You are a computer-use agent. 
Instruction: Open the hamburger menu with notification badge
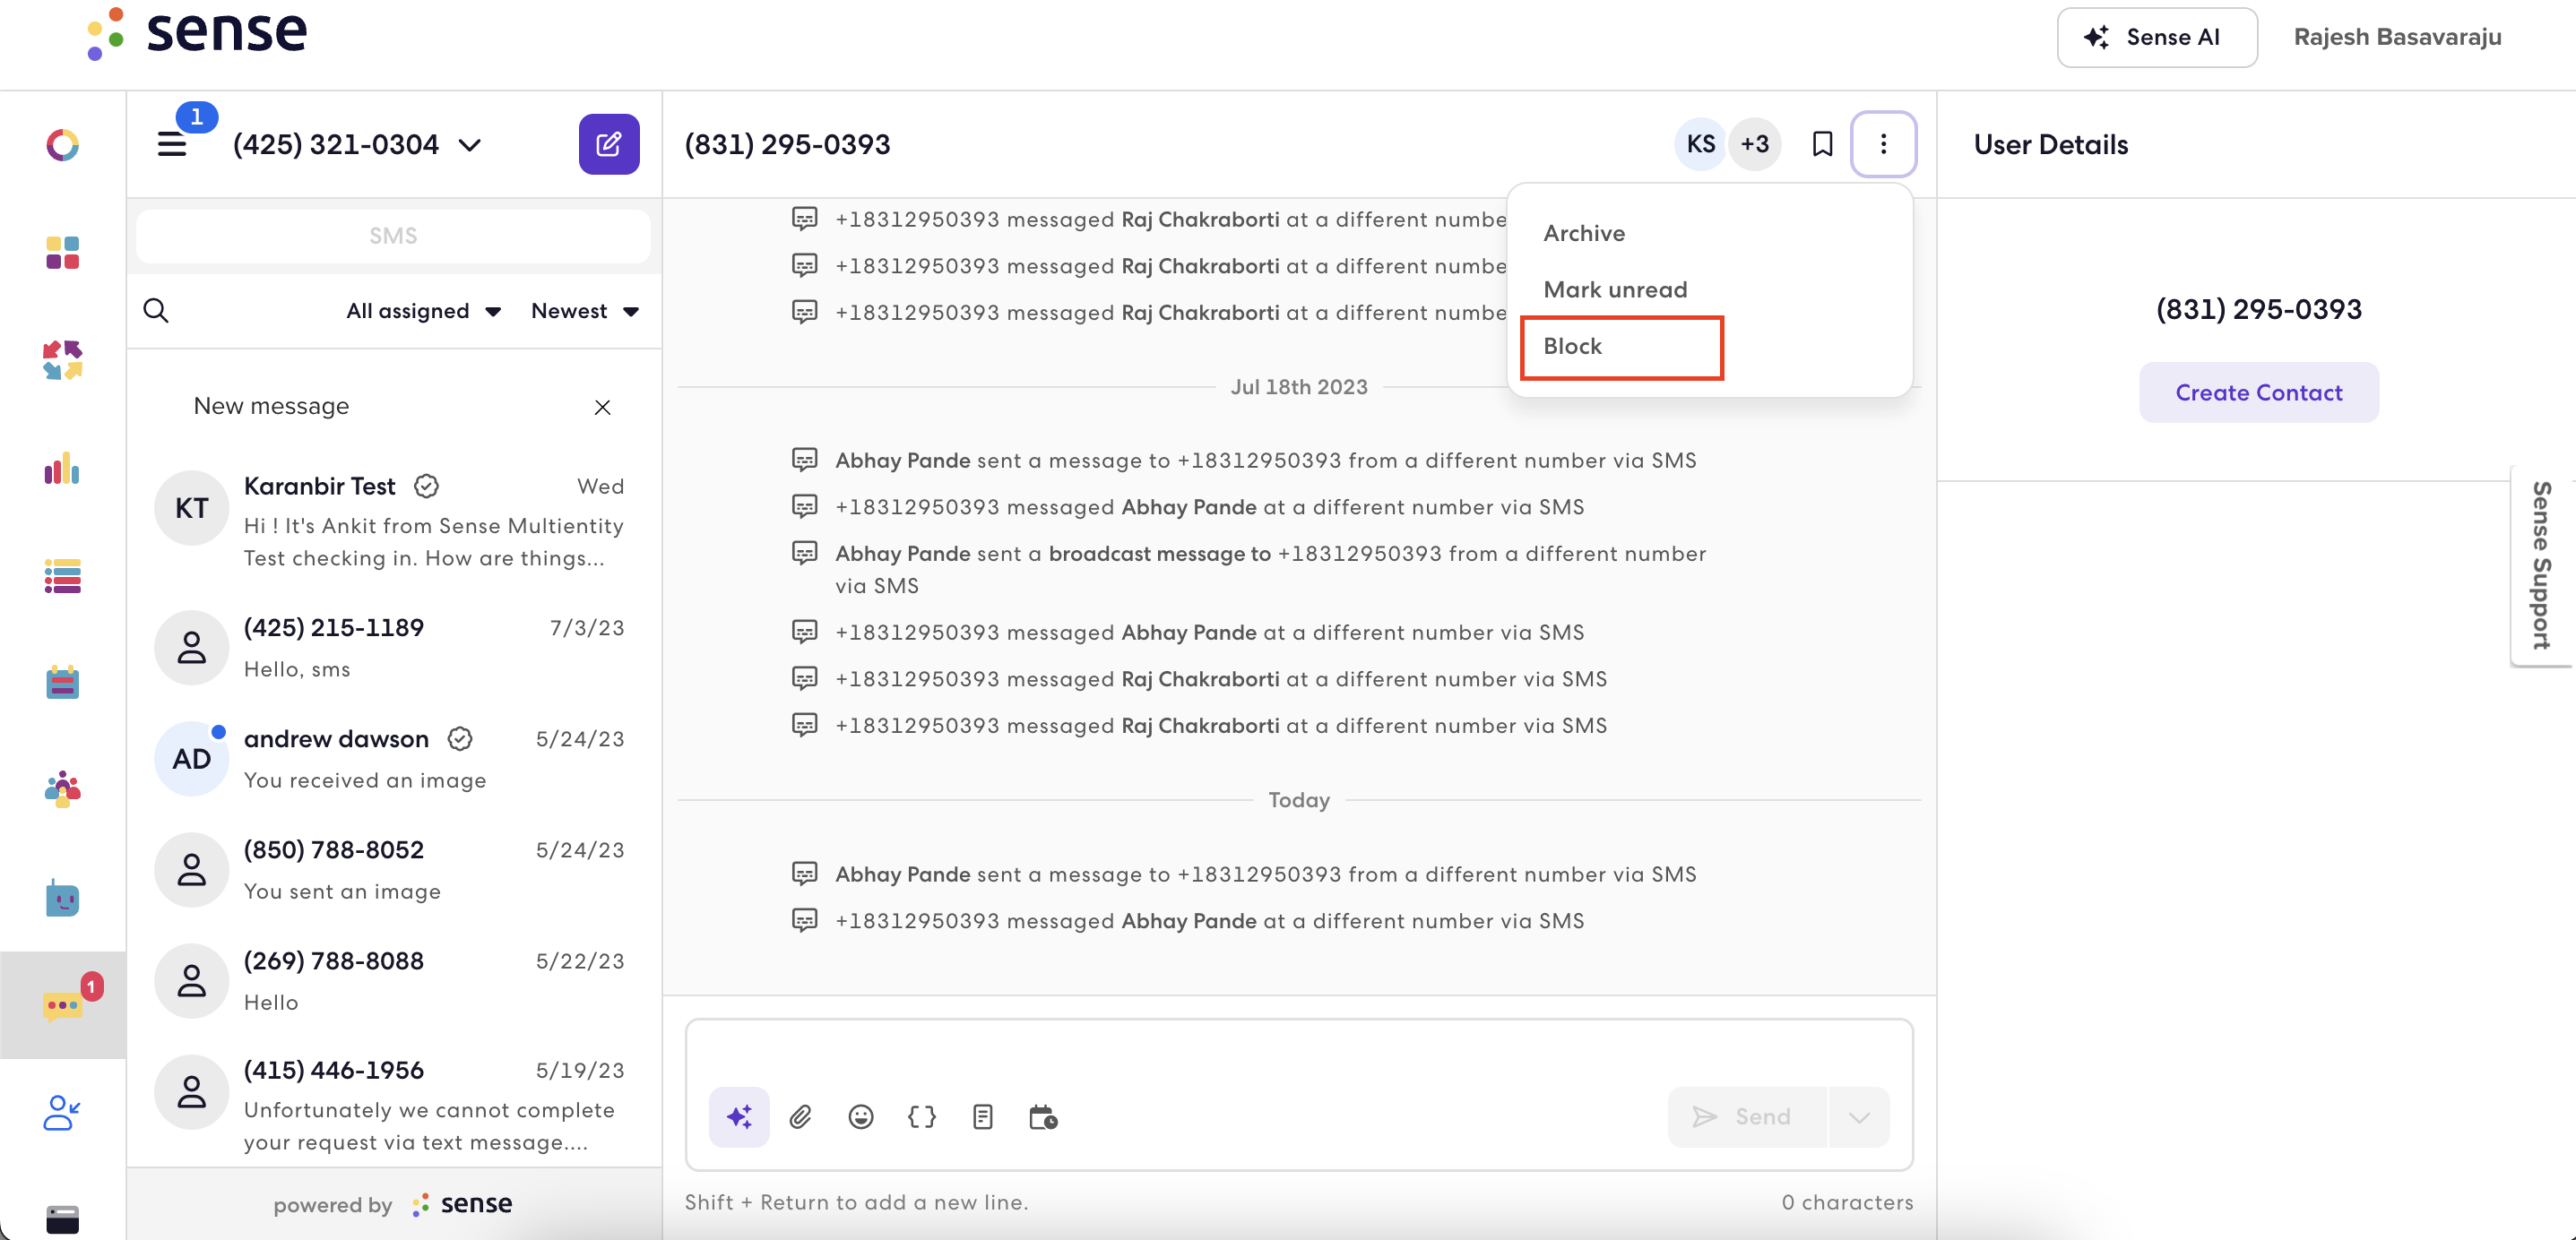pyautogui.click(x=173, y=144)
